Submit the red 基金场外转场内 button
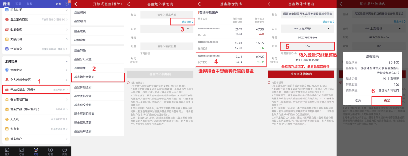Viewport: 408px width, 156px height. click(301, 74)
